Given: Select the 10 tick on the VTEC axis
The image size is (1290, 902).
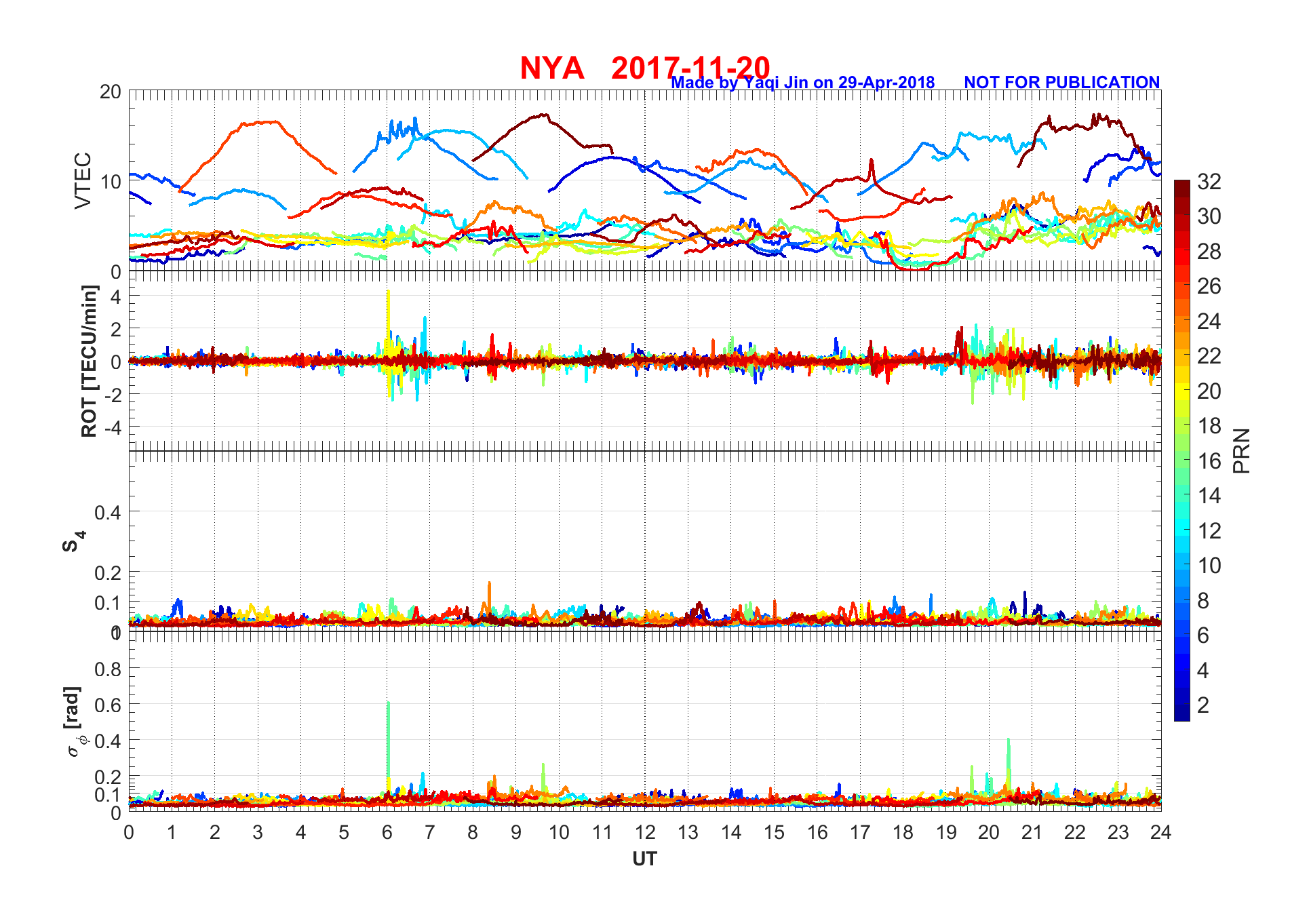Looking at the screenshot, I should click(110, 181).
